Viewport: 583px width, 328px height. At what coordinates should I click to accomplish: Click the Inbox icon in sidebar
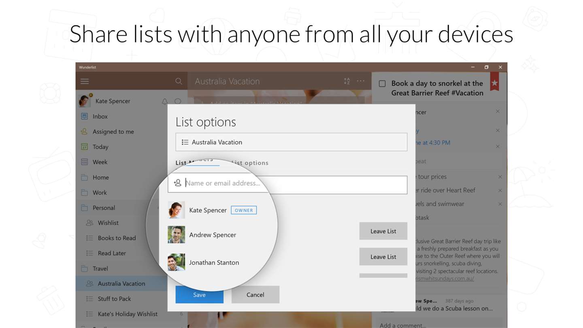[84, 116]
